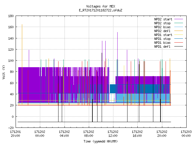Click the chart title 'Voltages for MEX'

pyautogui.click(x=100, y=6)
